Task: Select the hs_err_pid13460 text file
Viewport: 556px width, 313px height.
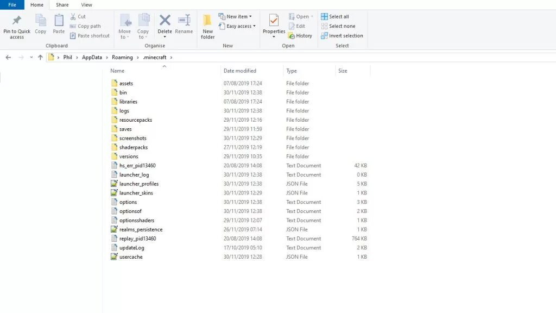Action: pos(137,165)
